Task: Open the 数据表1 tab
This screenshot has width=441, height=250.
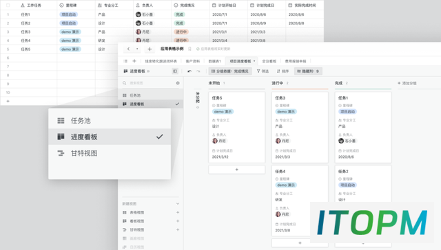Action: (214, 61)
